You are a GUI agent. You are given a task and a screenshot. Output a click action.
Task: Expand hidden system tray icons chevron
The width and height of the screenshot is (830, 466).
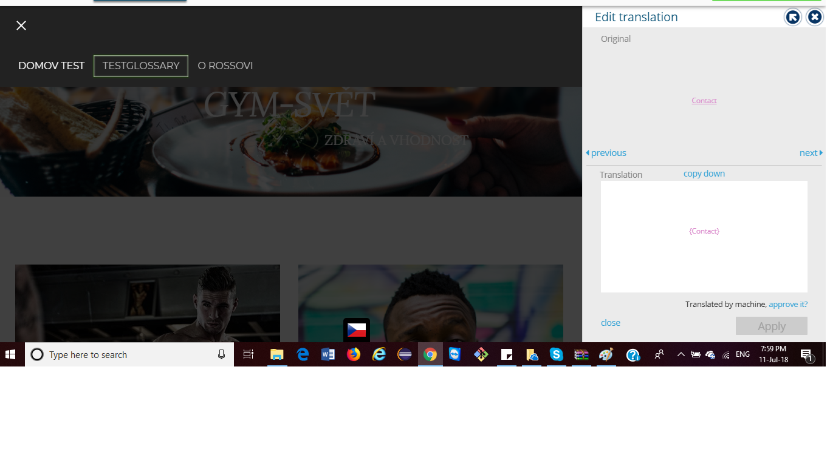tap(681, 355)
